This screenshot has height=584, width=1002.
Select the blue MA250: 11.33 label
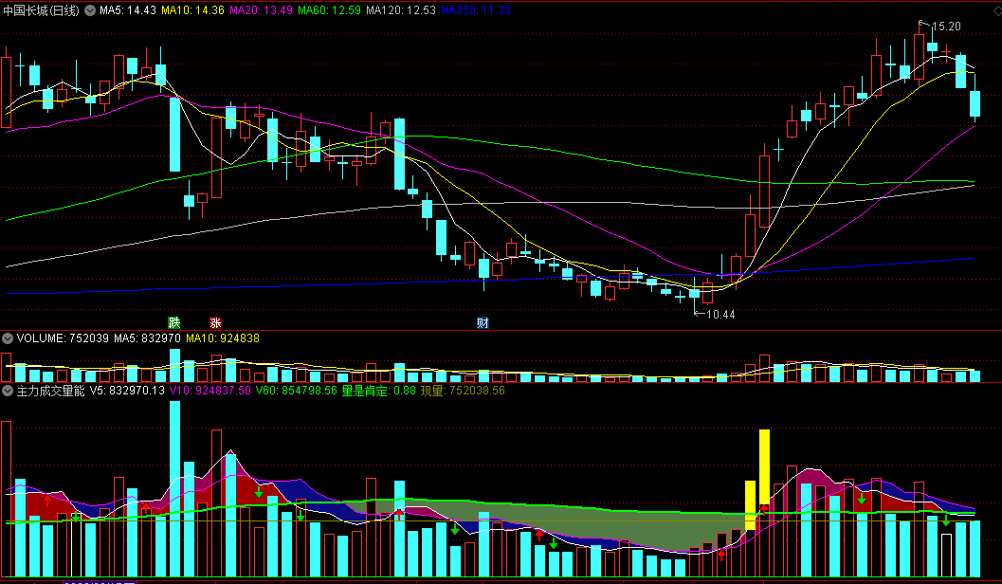click(476, 10)
